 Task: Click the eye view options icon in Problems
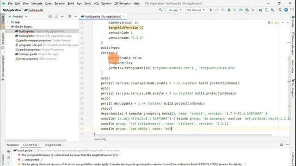coord(8,151)
